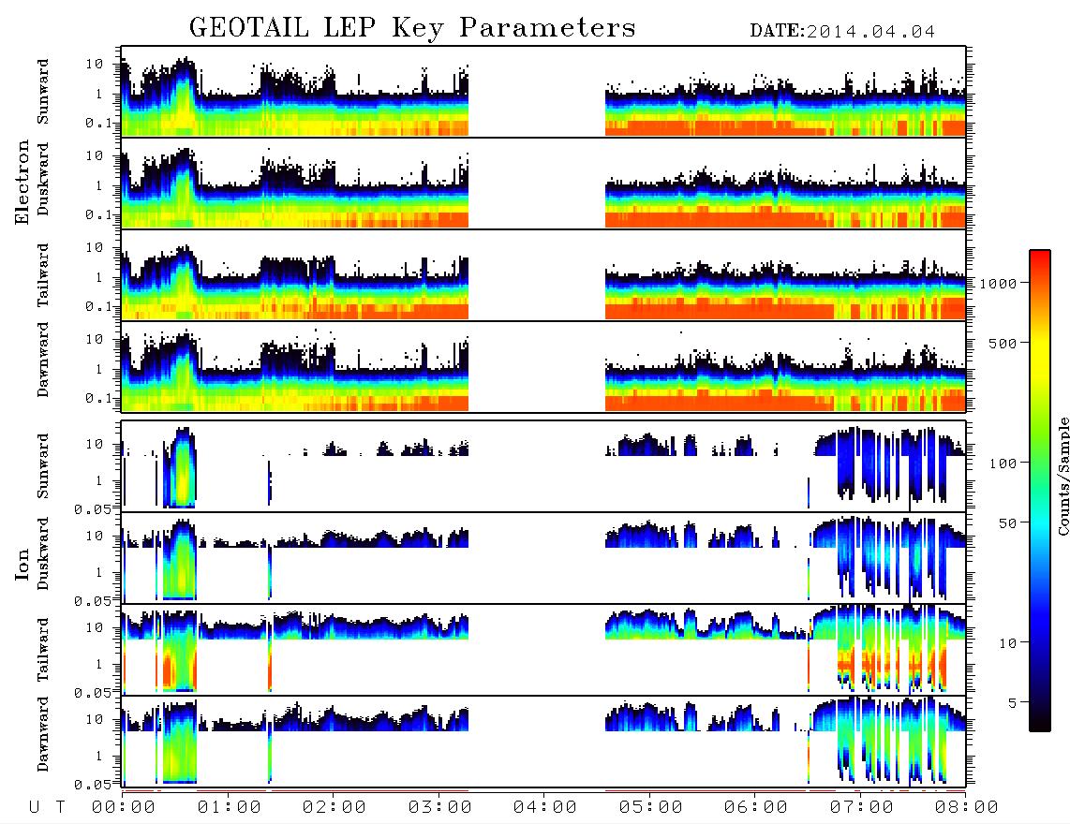Click the 05:00 time tick label
Viewport: 1070px width, 824px height.
point(651,808)
